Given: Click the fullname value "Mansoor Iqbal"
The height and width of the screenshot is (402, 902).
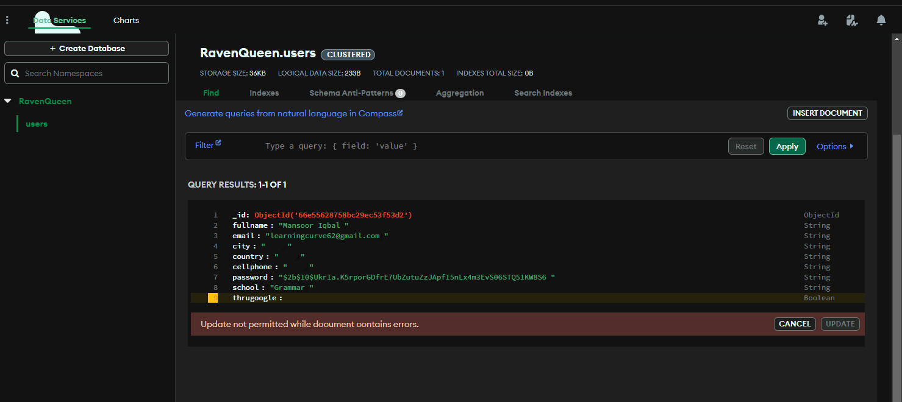Looking at the screenshot, I should [313, 225].
